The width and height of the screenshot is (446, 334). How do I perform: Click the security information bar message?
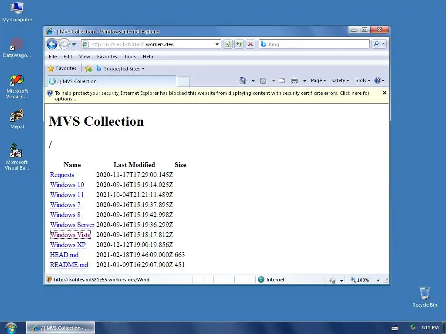212,96
